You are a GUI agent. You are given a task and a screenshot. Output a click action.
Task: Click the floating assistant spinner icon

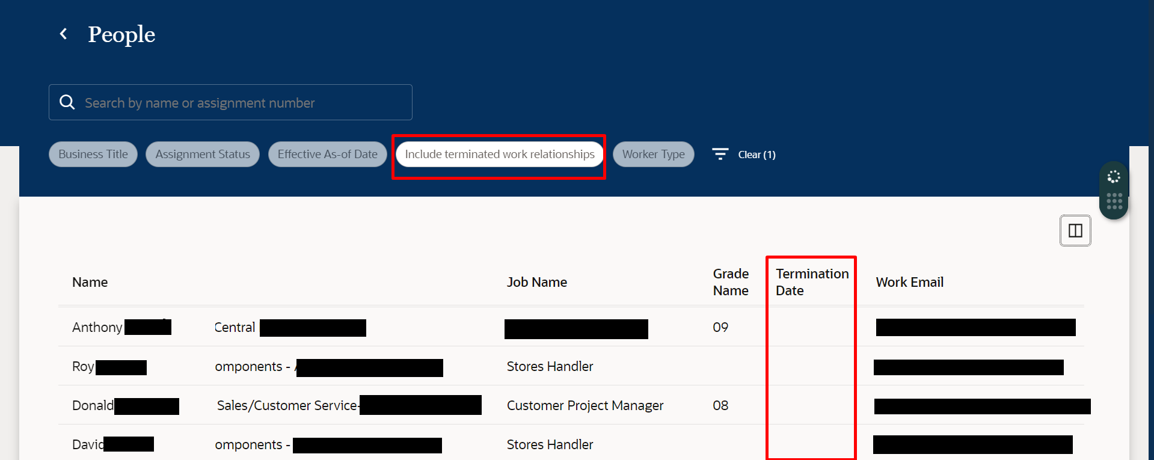click(x=1114, y=177)
